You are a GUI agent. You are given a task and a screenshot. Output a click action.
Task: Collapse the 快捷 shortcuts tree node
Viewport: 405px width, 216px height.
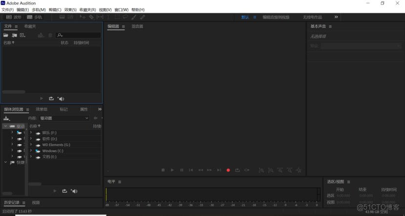point(5,162)
